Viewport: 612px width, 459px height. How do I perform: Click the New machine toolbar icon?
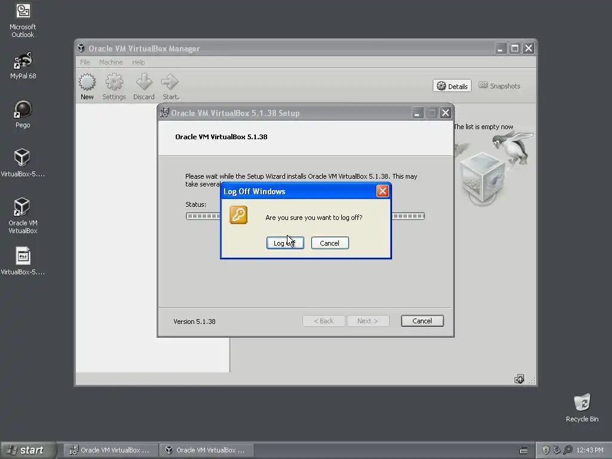pyautogui.click(x=87, y=87)
